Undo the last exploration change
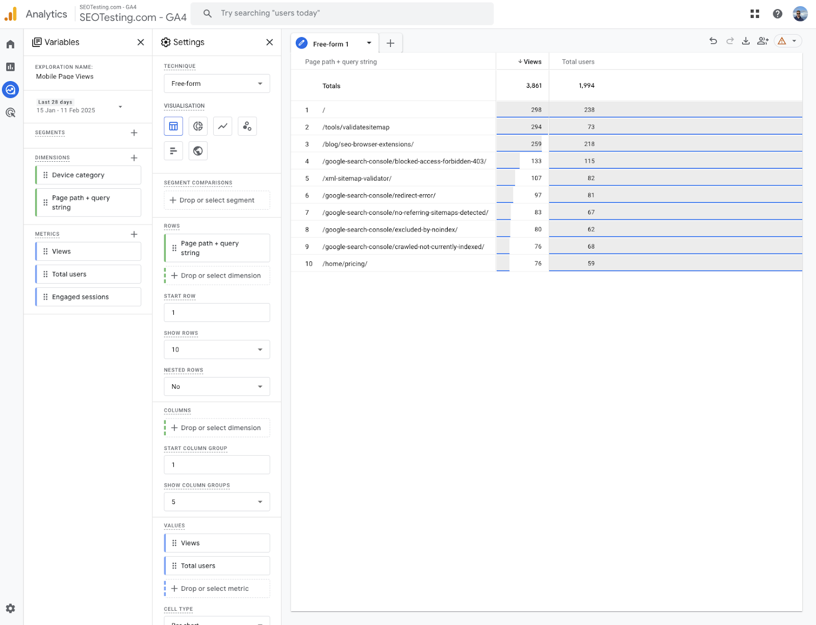 [x=712, y=41]
